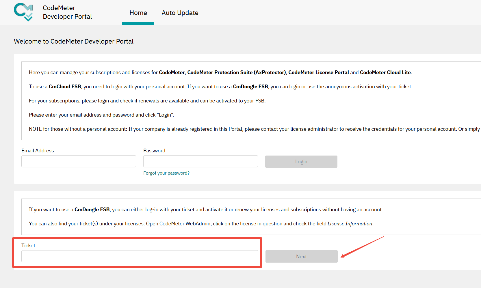Open the Home tab

pyautogui.click(x=138, y=13)
